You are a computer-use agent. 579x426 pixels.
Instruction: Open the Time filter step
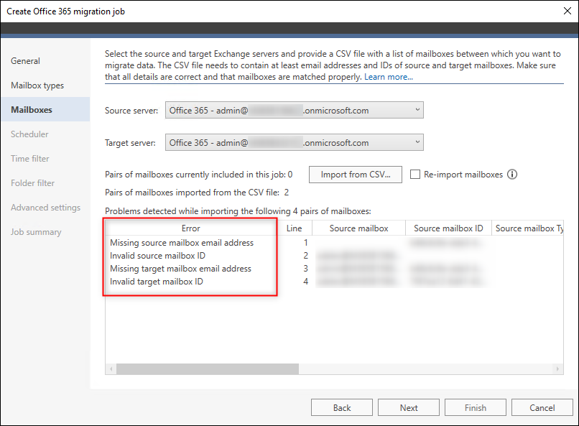[30, 158]
